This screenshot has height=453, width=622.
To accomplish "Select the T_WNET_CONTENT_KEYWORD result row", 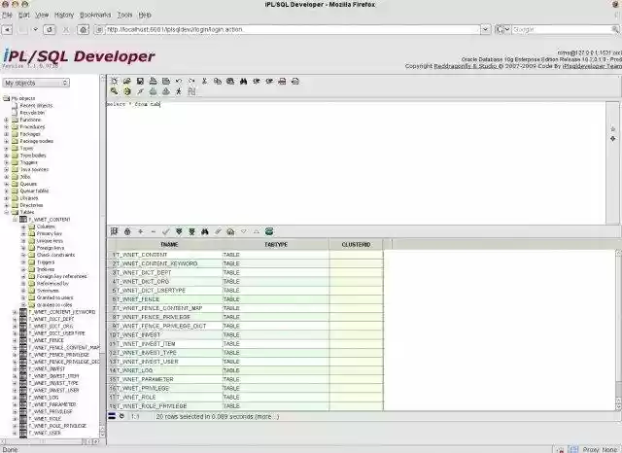I will (x=245, y=263).
